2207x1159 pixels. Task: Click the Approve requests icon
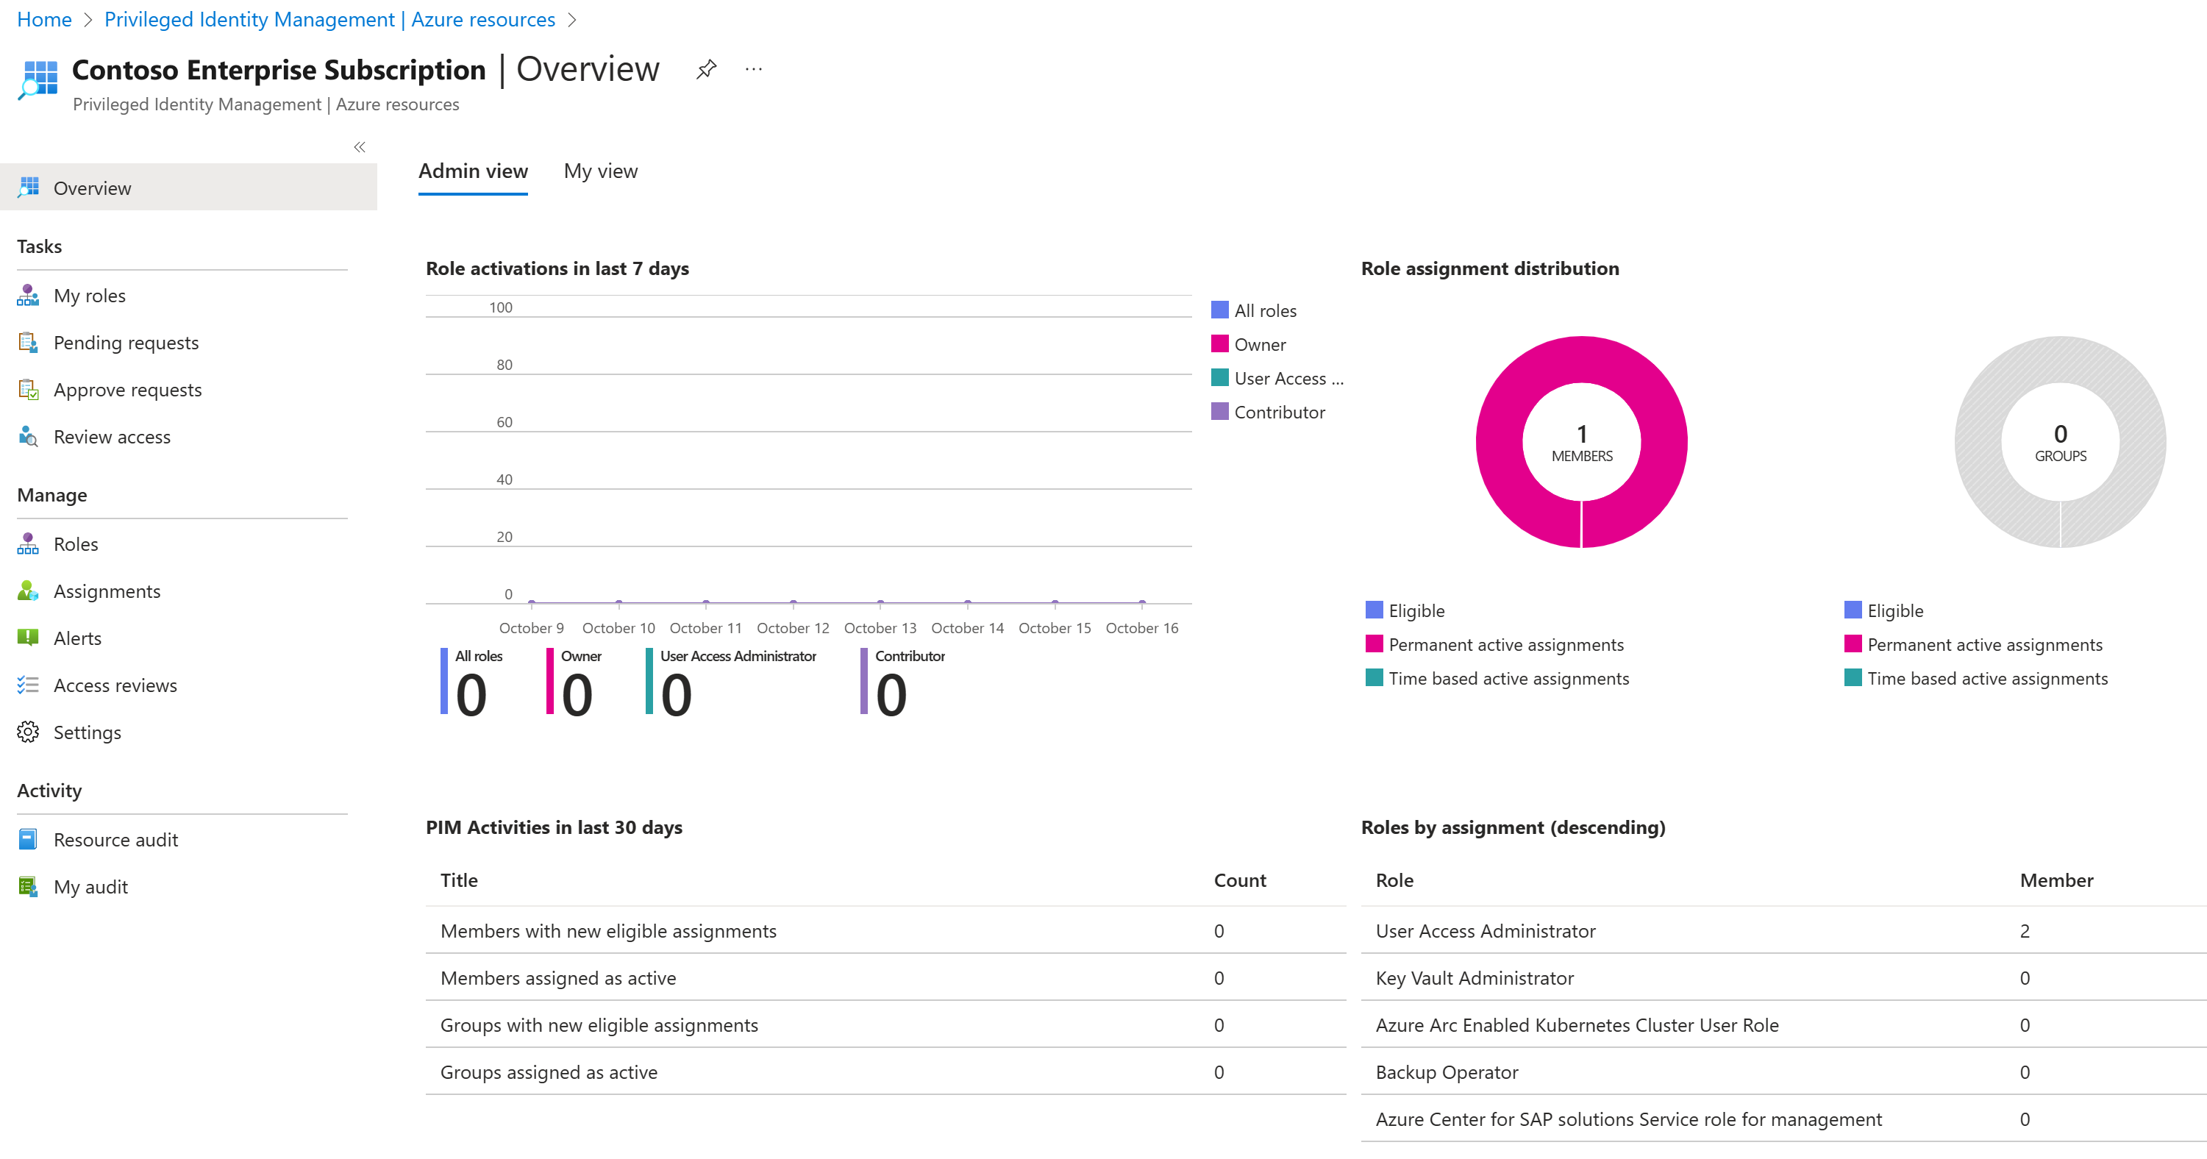[x=28, y=390]
